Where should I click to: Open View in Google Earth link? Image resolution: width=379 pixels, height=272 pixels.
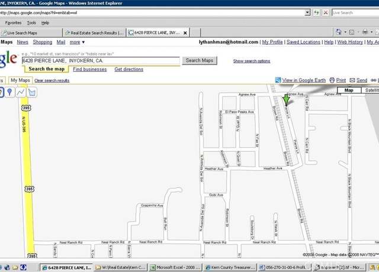304,80
